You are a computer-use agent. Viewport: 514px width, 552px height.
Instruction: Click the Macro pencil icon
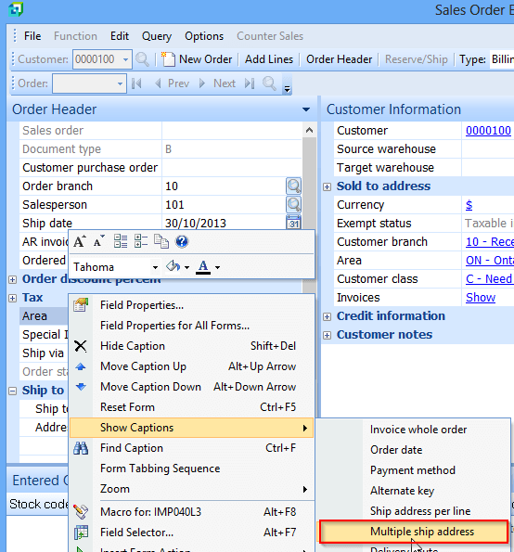pos(81,511)
